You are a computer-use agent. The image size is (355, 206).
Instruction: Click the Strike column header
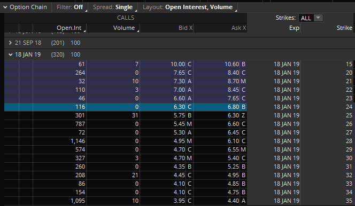click(344, 28)
